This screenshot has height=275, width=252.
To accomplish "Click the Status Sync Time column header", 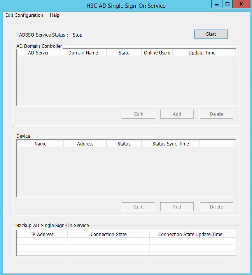I will point(171,144).
